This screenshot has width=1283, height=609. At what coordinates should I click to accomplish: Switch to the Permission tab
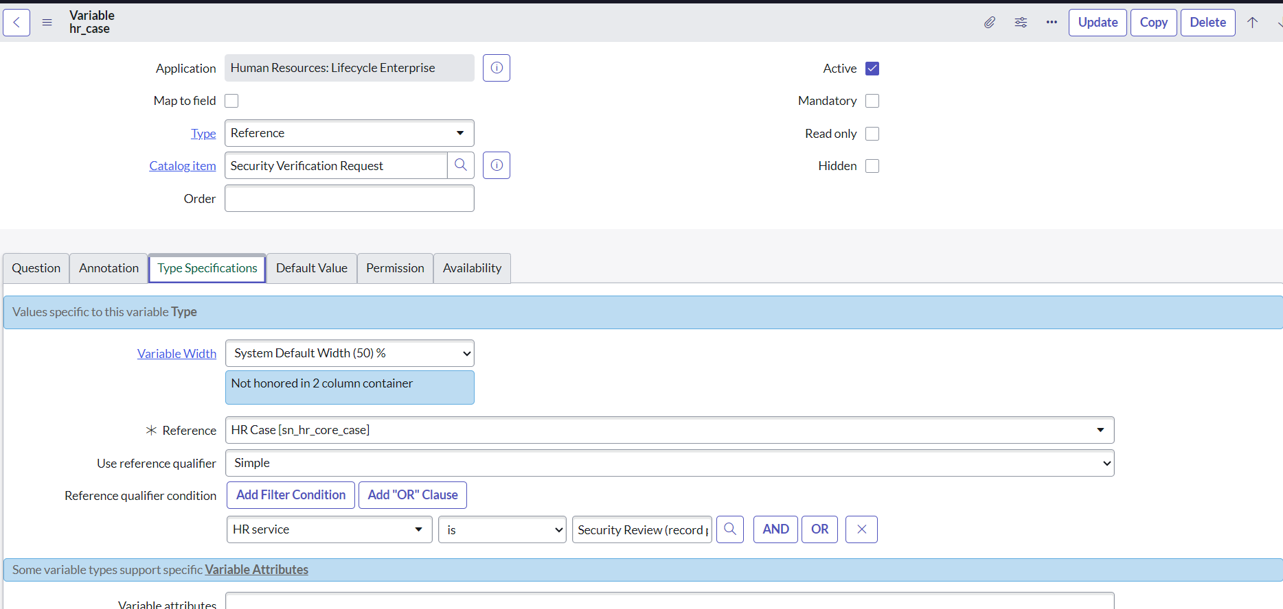(395, 268)
